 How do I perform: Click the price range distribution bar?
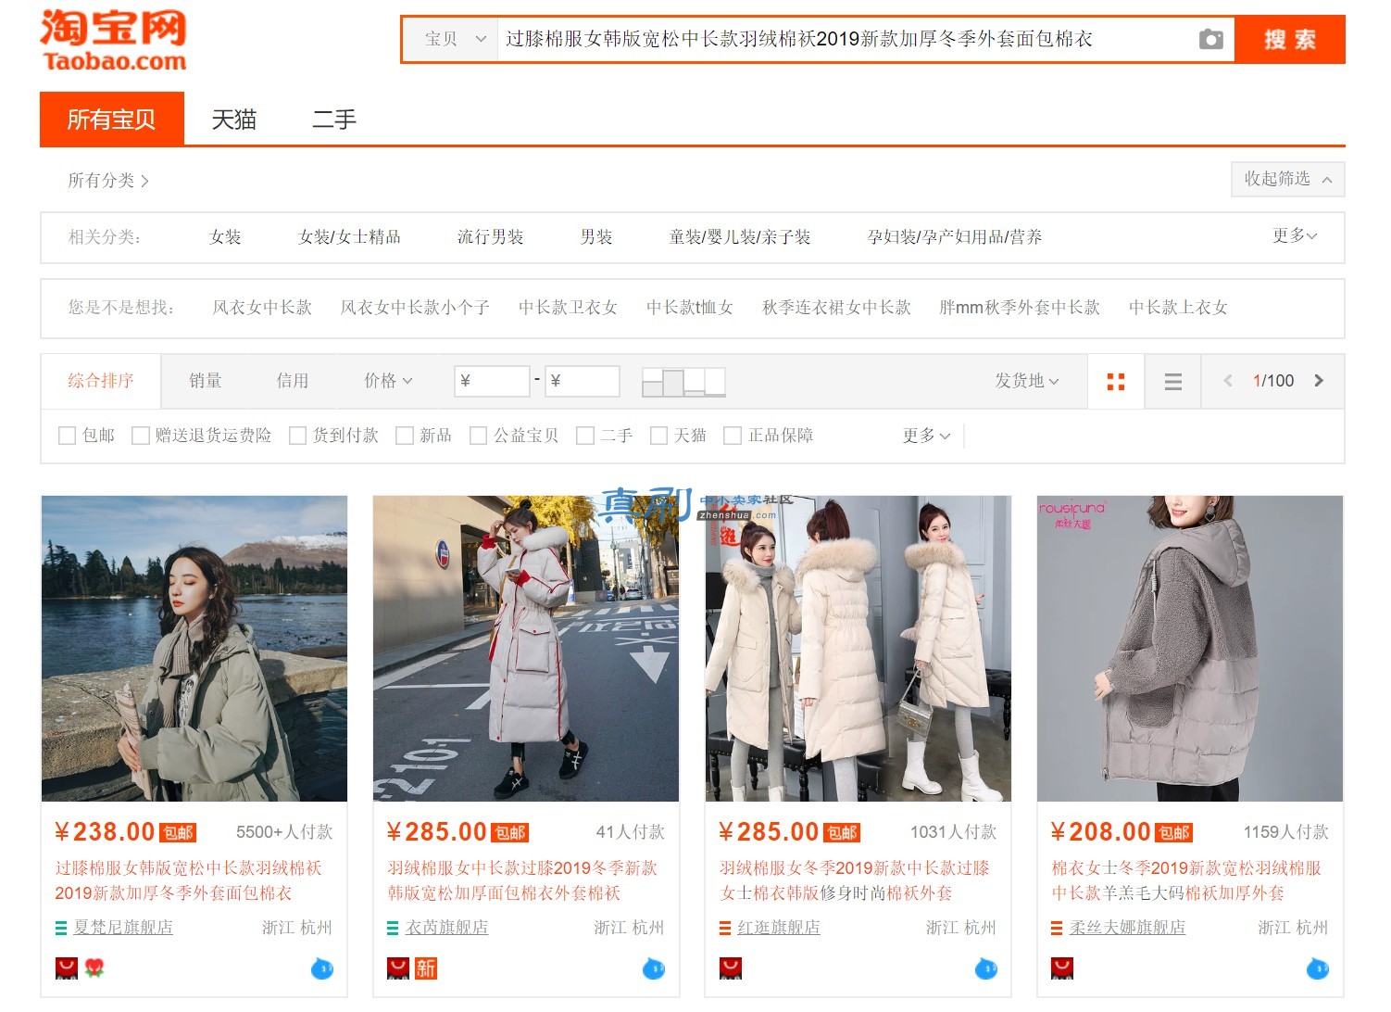(683, 382)
